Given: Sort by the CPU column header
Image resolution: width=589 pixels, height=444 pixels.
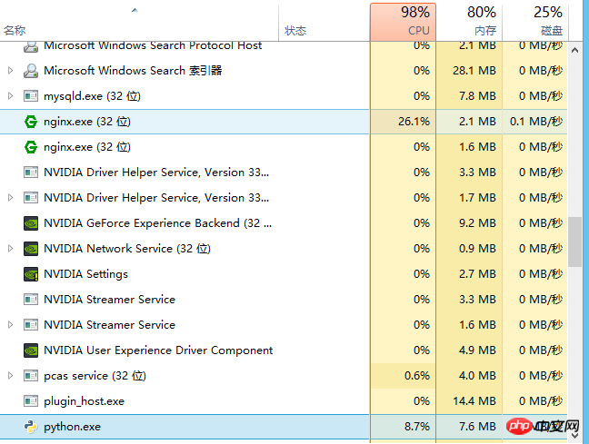Looking at the screenshot, I should coord(403,20).
